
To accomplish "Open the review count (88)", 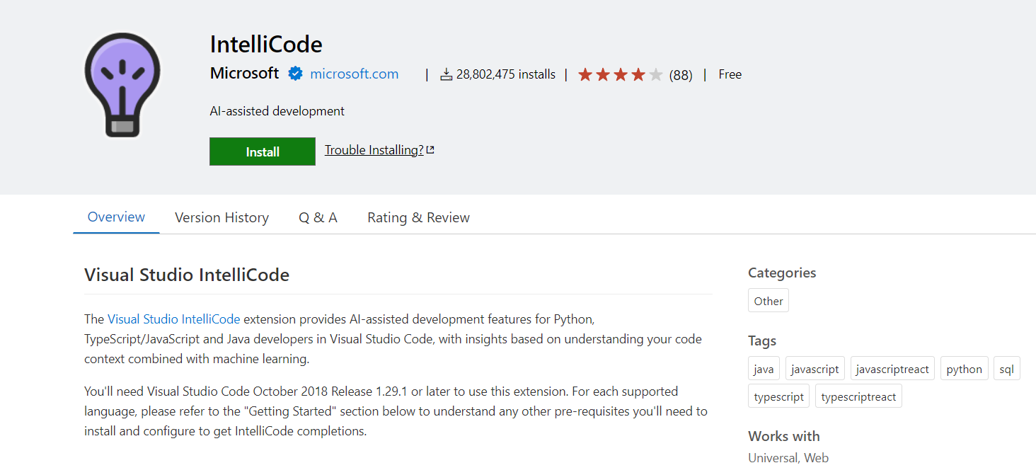I will pos(681,75).
